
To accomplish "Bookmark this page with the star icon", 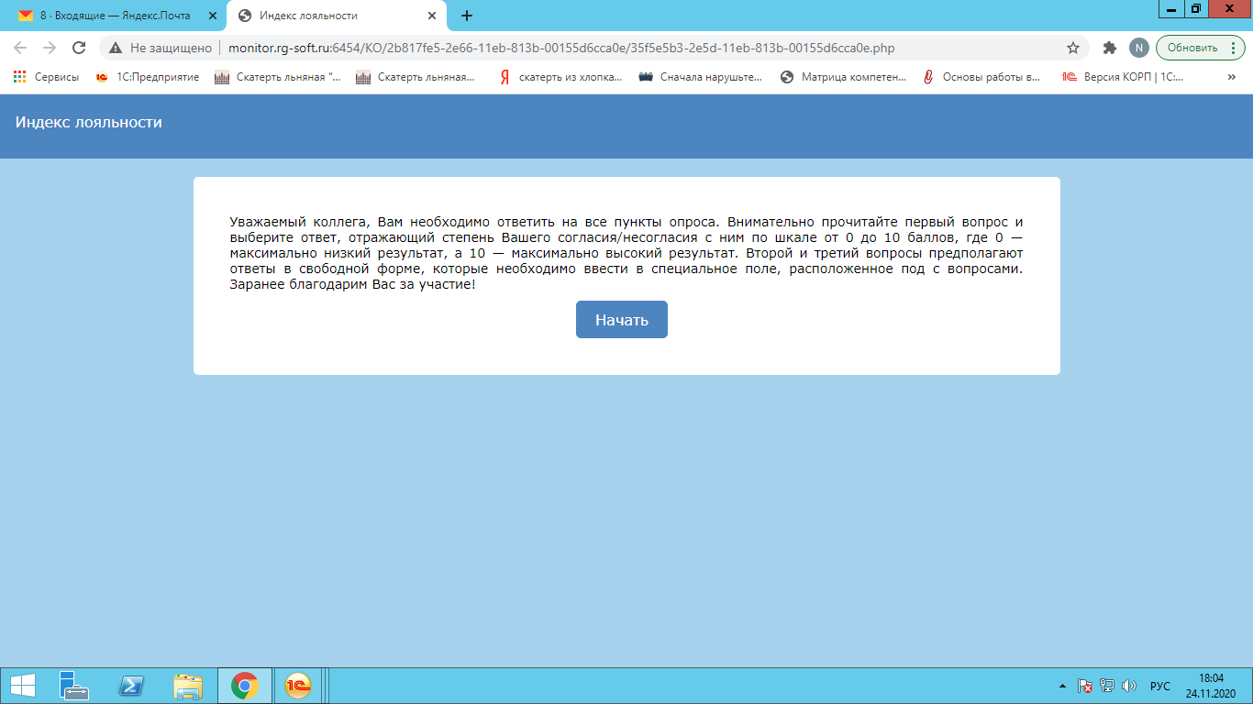I will 1073,48.
